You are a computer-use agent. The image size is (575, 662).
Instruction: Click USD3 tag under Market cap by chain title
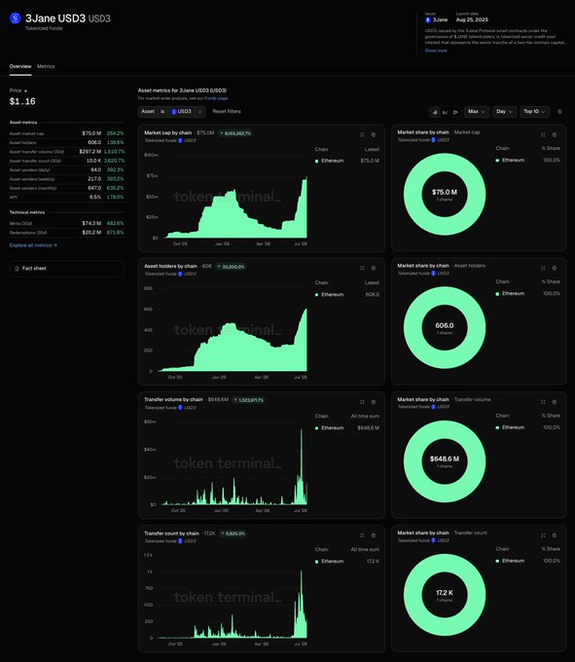coord(188,140)
